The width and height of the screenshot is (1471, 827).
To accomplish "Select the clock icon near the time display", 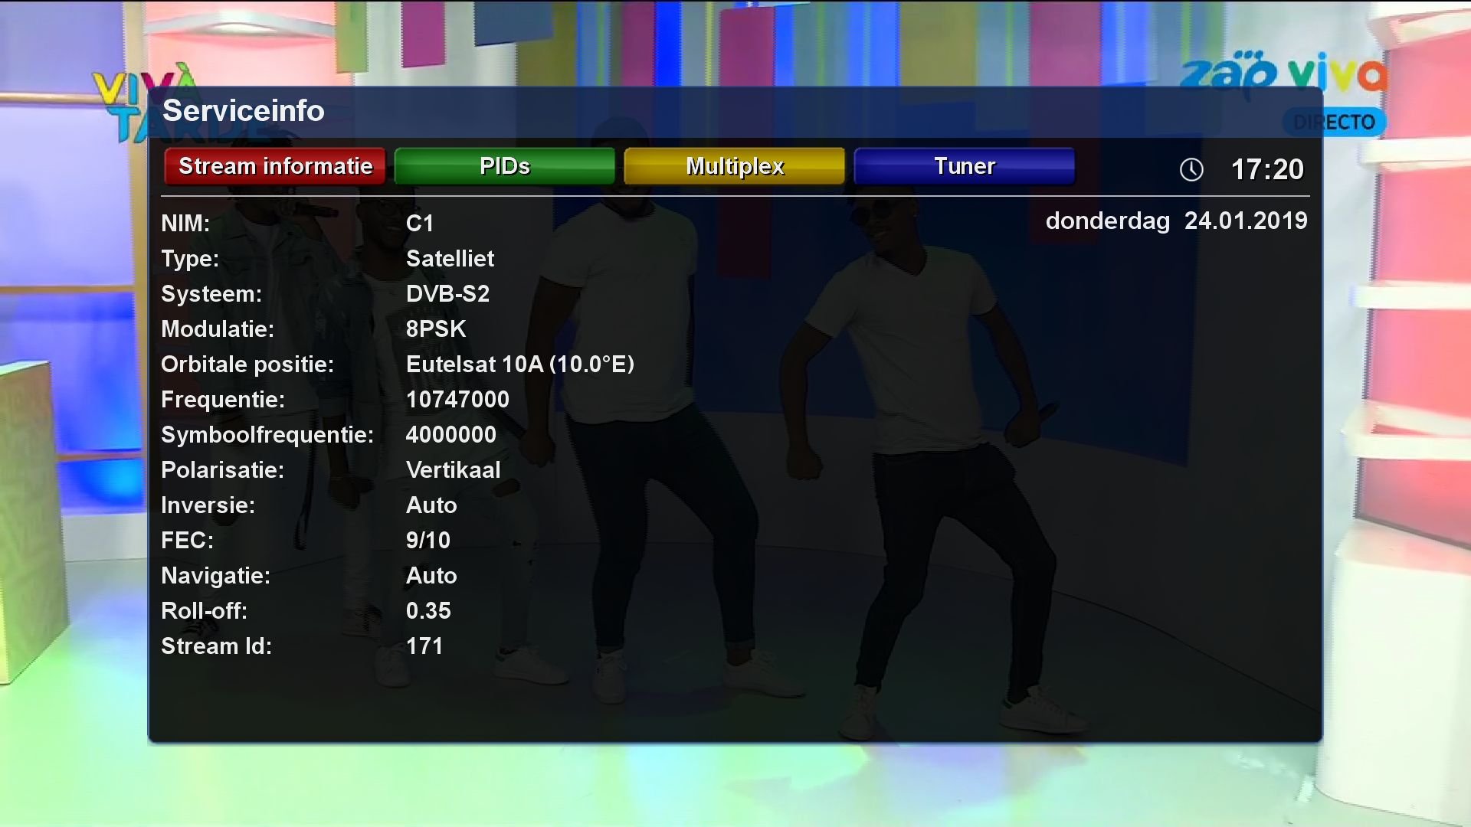I will pos(1190,170).
